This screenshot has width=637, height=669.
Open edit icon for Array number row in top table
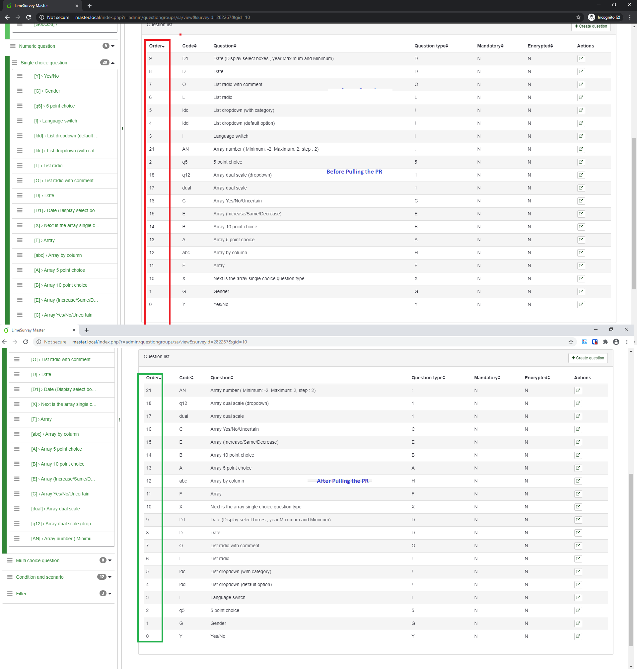581,149
